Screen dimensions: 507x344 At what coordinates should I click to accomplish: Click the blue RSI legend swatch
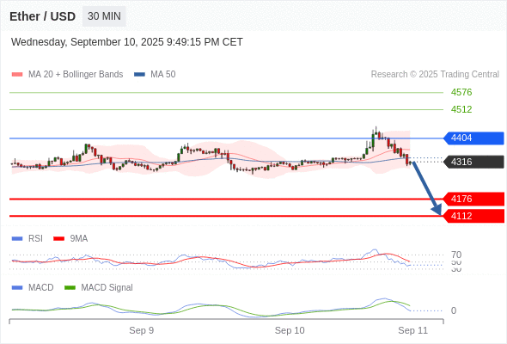17,239
